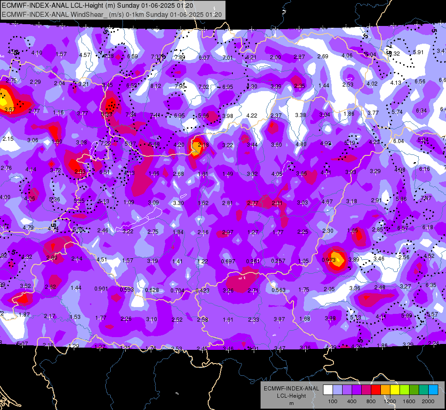Select the 5.57 map value

coord(432,314)
